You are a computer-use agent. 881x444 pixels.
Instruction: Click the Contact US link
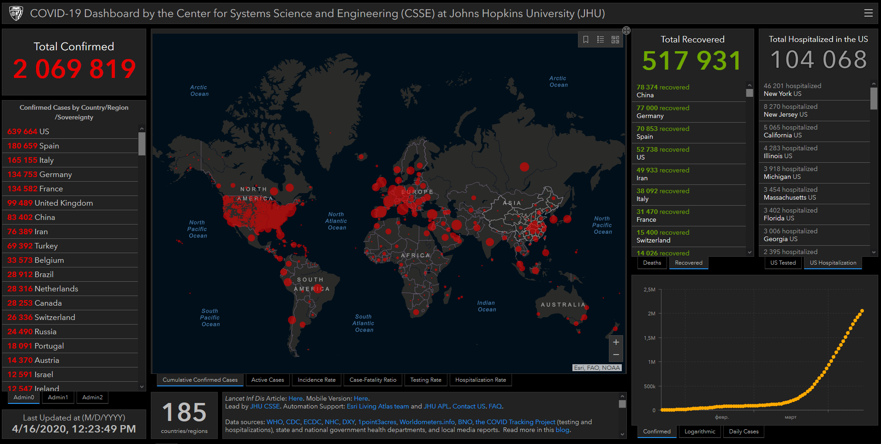[x=469, y=406]
